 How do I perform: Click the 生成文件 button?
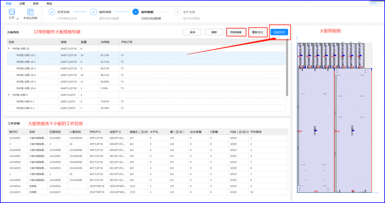tap(279, 32)
